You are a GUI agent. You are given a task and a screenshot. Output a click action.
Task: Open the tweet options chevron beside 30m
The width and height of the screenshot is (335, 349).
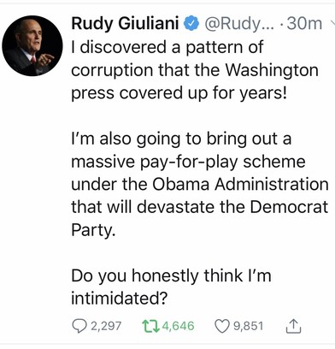pos(332,23)
